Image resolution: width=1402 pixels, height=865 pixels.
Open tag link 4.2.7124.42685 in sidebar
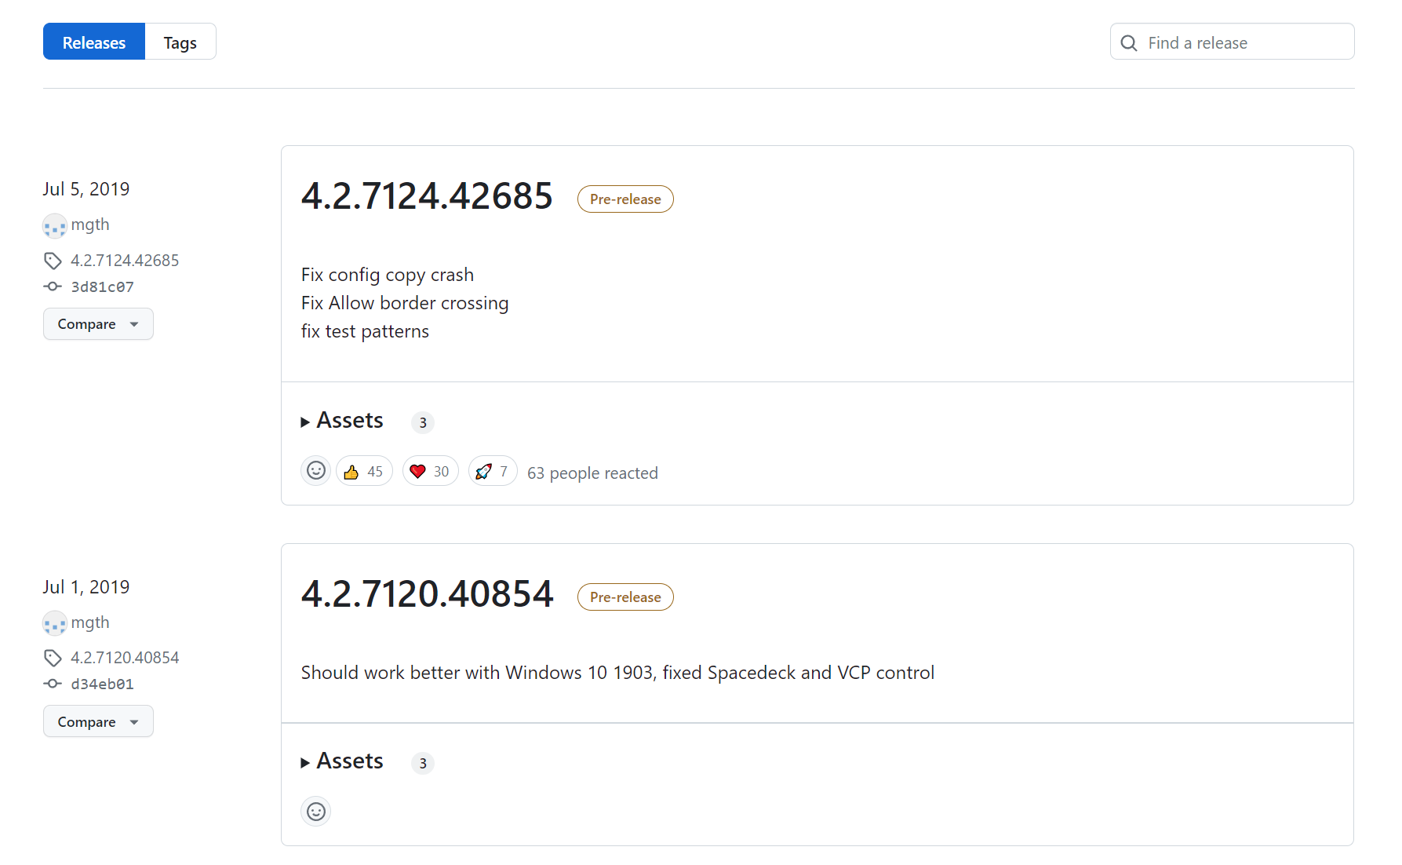click(x=125, y=261)
